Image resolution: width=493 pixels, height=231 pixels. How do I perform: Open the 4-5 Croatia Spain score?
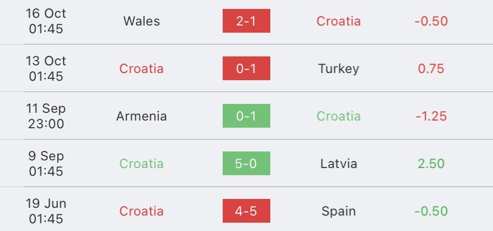coord(246,211)
